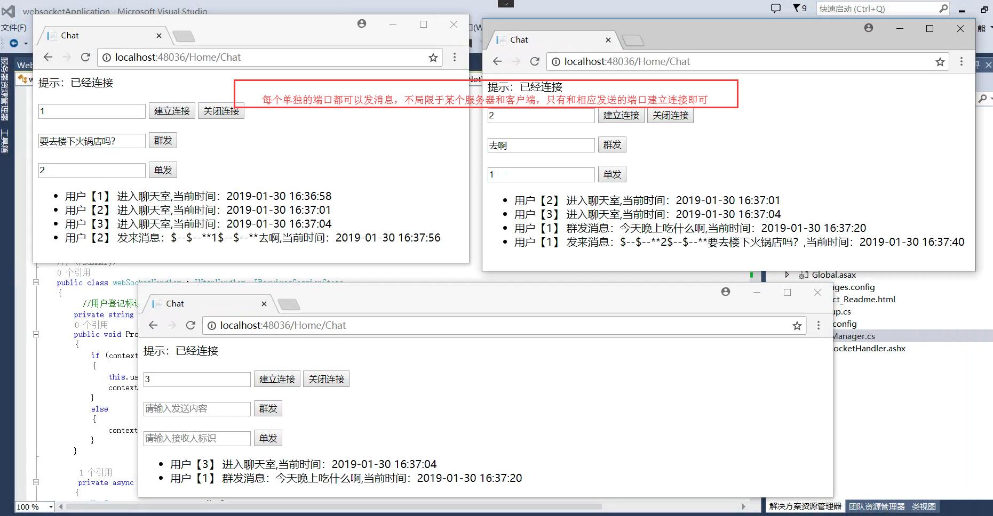The width and height of the screenshot is (993, 516).
Task: Bookmark the page in the user 2 Chat window
Action: [x=940, y=62]
